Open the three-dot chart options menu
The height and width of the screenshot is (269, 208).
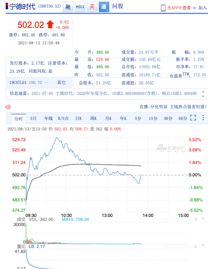(x=203, y=118)
